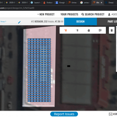Click the user account icon
Image resolution: width=117 pixels, height=117 pixels.
coord(109,14)
